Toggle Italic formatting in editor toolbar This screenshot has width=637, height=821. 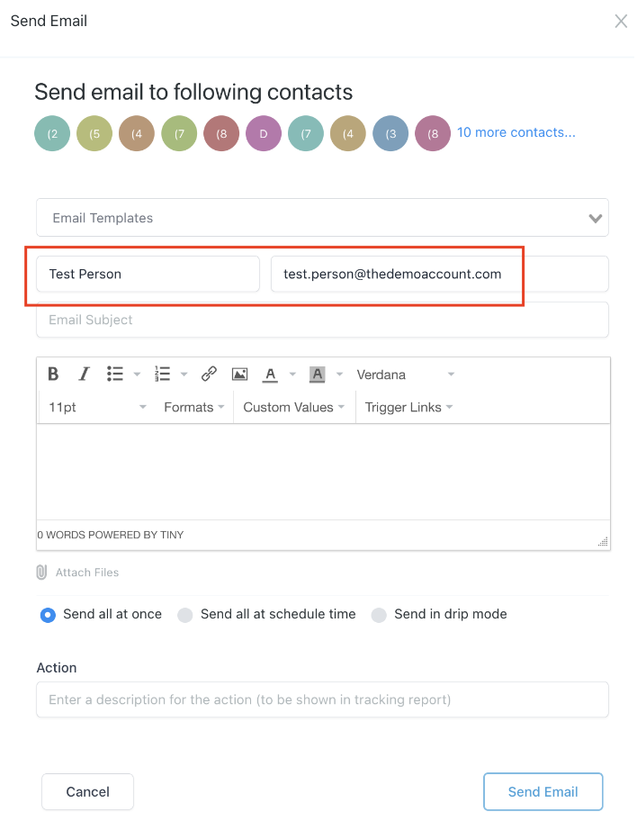tap(84, 374)
